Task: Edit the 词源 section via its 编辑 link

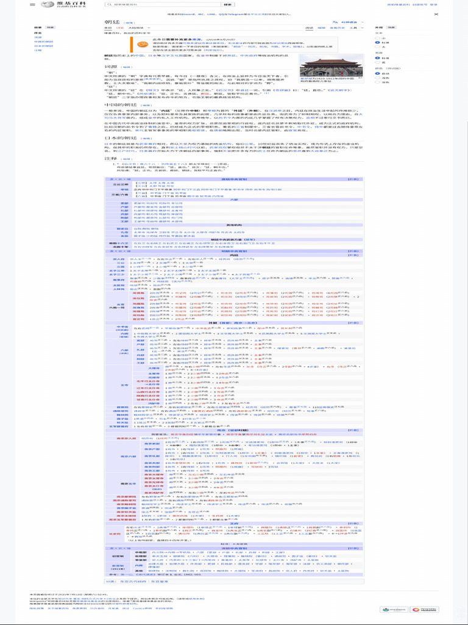Action: pyautogui.click(x=126, y=67)
